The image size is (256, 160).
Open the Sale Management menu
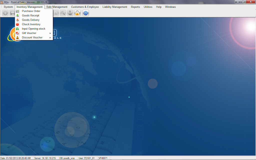(x=57, y=7)
